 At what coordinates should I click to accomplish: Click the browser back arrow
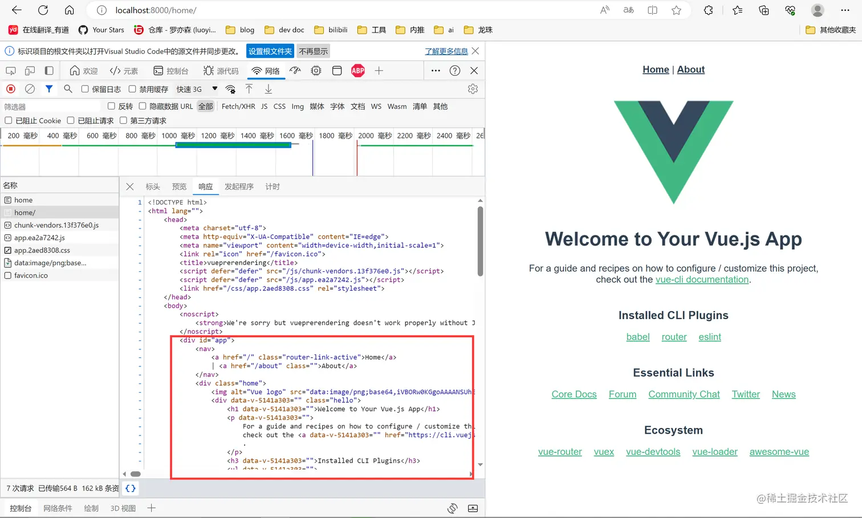17,10
